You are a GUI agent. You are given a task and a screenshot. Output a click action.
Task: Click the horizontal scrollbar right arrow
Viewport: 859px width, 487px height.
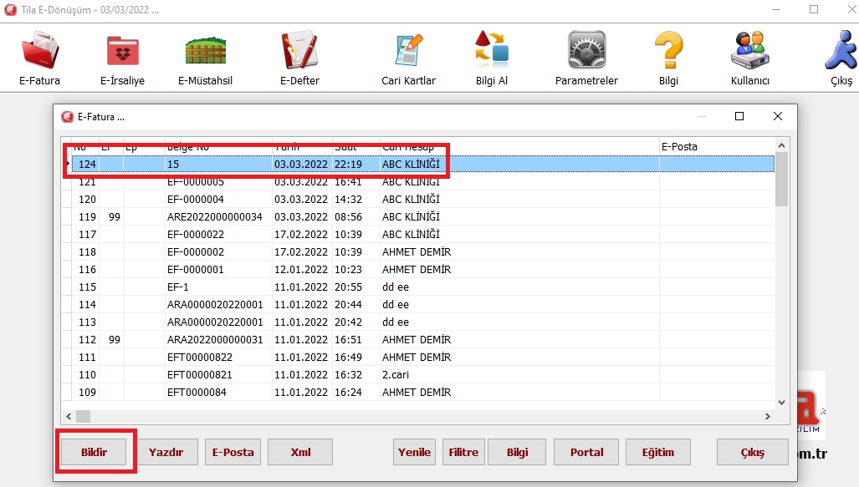(x=767, y=416)
